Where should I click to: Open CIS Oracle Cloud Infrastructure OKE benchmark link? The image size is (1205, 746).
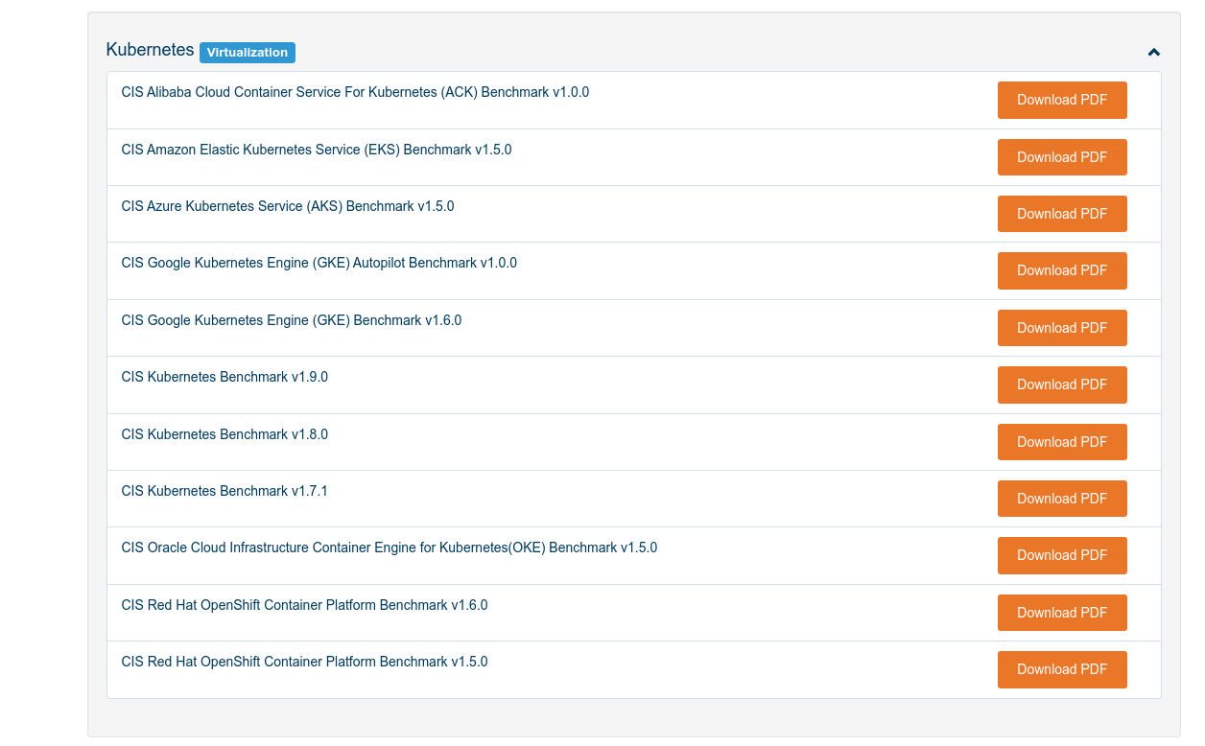389,548
